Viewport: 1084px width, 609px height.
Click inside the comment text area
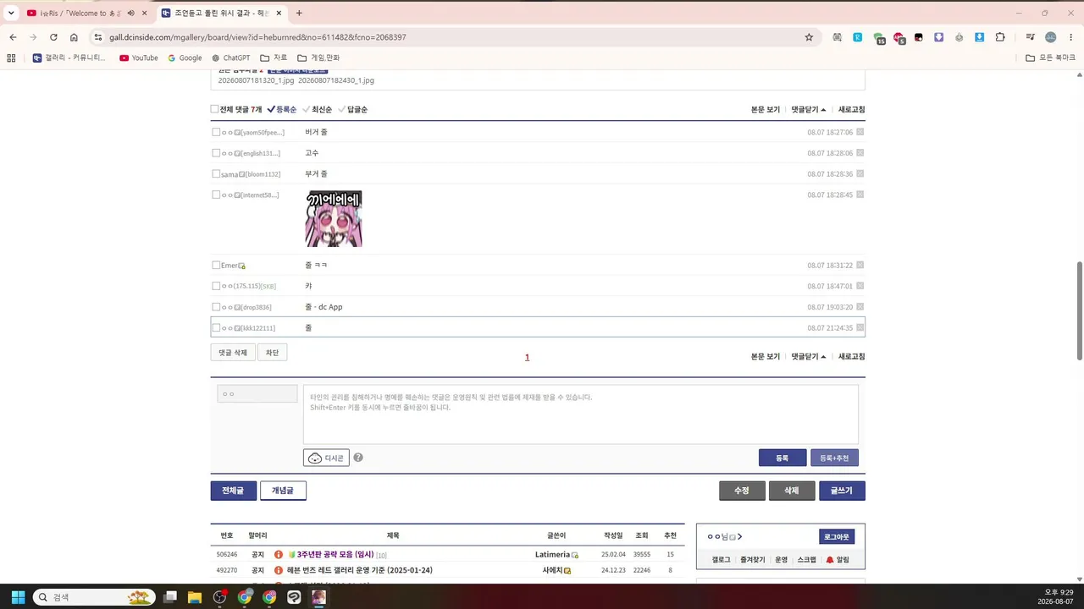click(580, 414)
